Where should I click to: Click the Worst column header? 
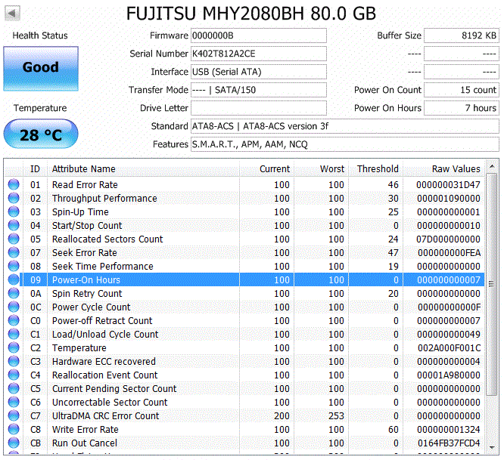321,168
